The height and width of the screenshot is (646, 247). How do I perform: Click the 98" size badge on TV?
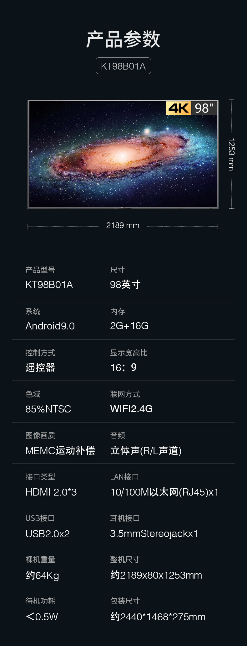coord(204,108)
